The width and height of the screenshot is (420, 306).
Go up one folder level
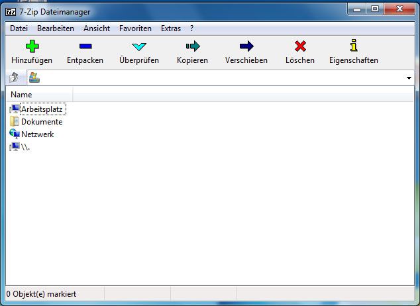(x=14, y=77)
